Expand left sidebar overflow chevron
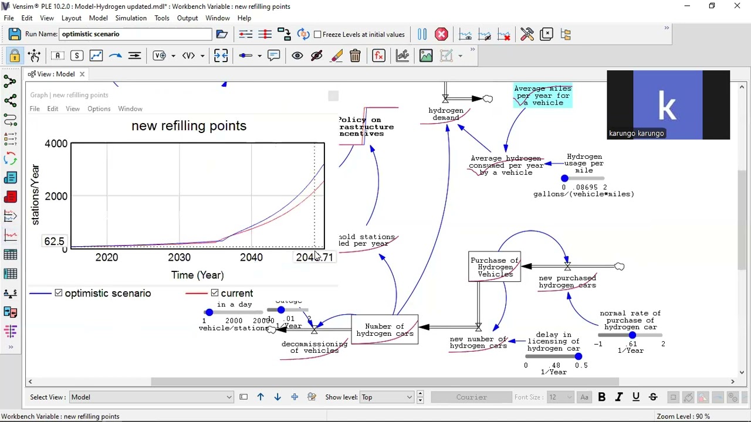 pos(10,348)
